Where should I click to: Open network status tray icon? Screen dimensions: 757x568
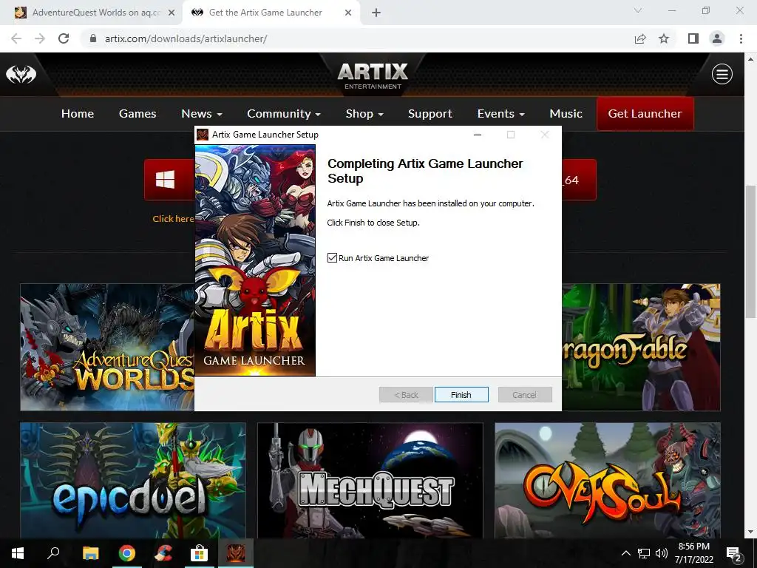coord(644,553)
